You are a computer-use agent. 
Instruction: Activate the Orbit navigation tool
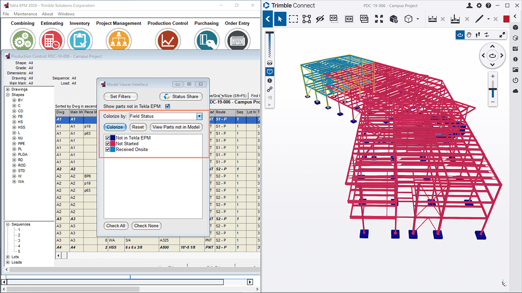460,34
